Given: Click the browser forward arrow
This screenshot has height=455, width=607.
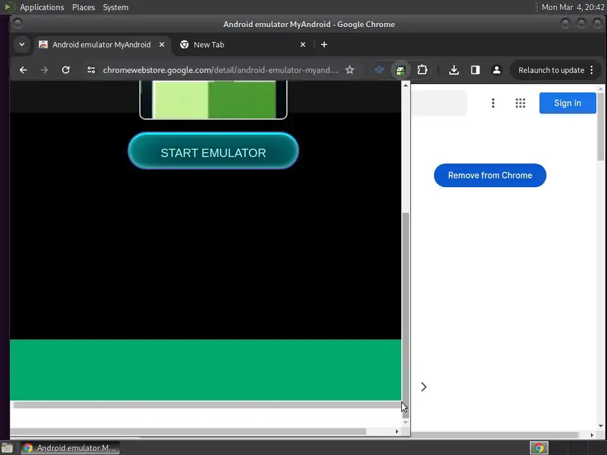Looking at the screenshot, I should click(x=44, y=70).
